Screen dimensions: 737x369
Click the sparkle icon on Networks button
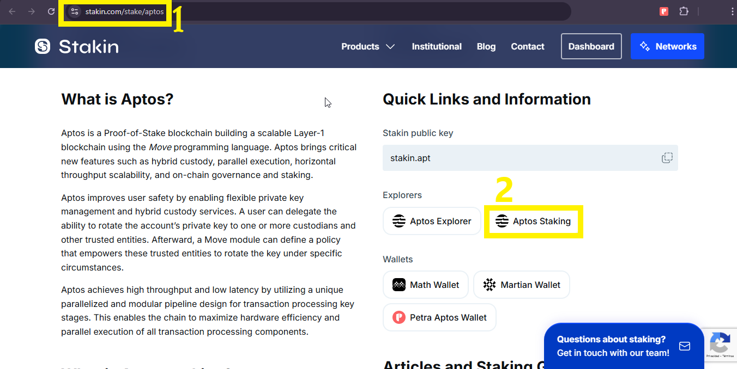click(x=645, y=46)
